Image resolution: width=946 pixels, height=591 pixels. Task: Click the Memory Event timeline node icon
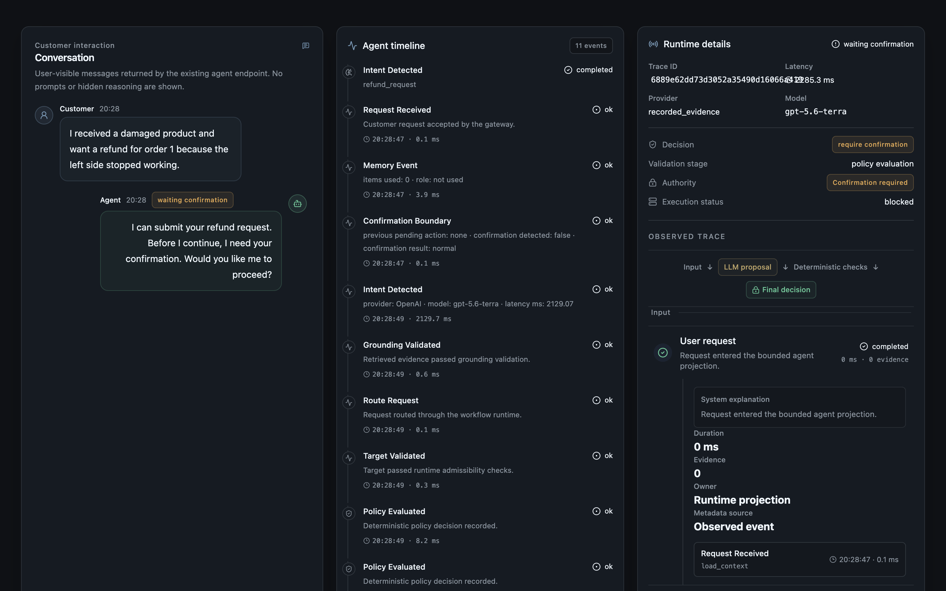(349, 168)
